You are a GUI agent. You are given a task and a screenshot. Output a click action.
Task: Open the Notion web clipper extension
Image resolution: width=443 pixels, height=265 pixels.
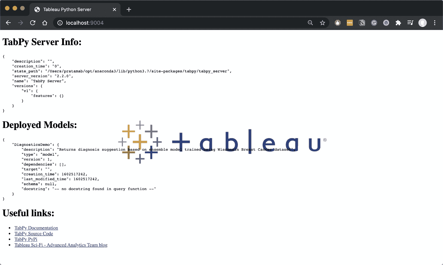[362, 23]
